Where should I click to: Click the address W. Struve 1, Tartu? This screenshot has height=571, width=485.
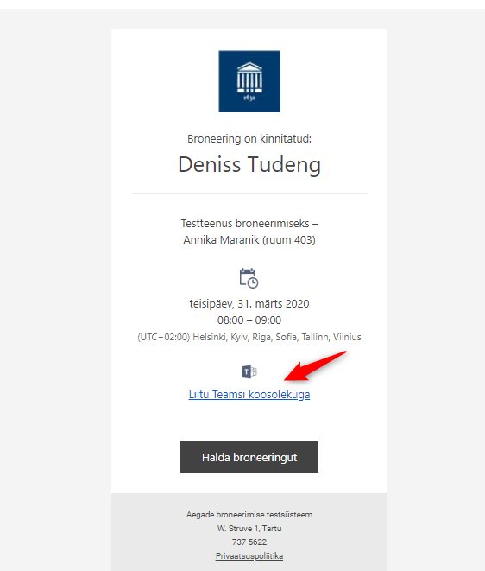pyautogui.click(x=249, y=529)
